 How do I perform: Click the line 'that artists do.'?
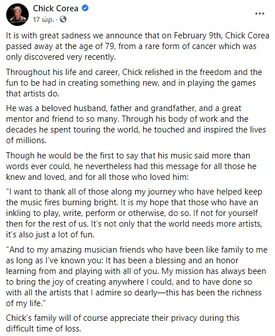32,94
